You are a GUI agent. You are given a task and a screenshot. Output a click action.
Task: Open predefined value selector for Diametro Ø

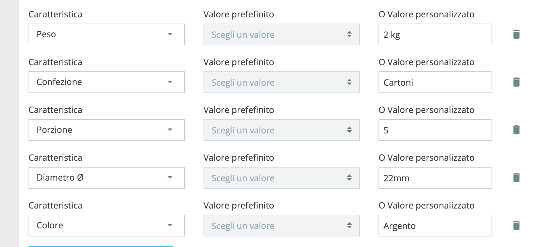click(x=281, y=178)
